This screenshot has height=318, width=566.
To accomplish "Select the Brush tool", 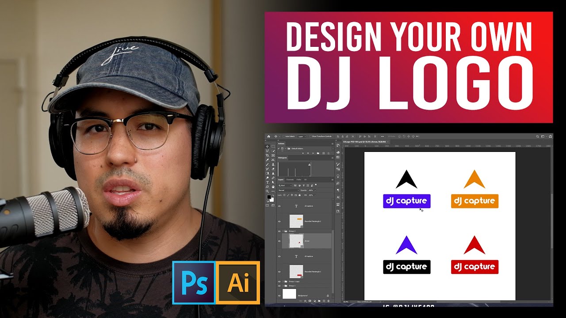I will tap(267, 164).
